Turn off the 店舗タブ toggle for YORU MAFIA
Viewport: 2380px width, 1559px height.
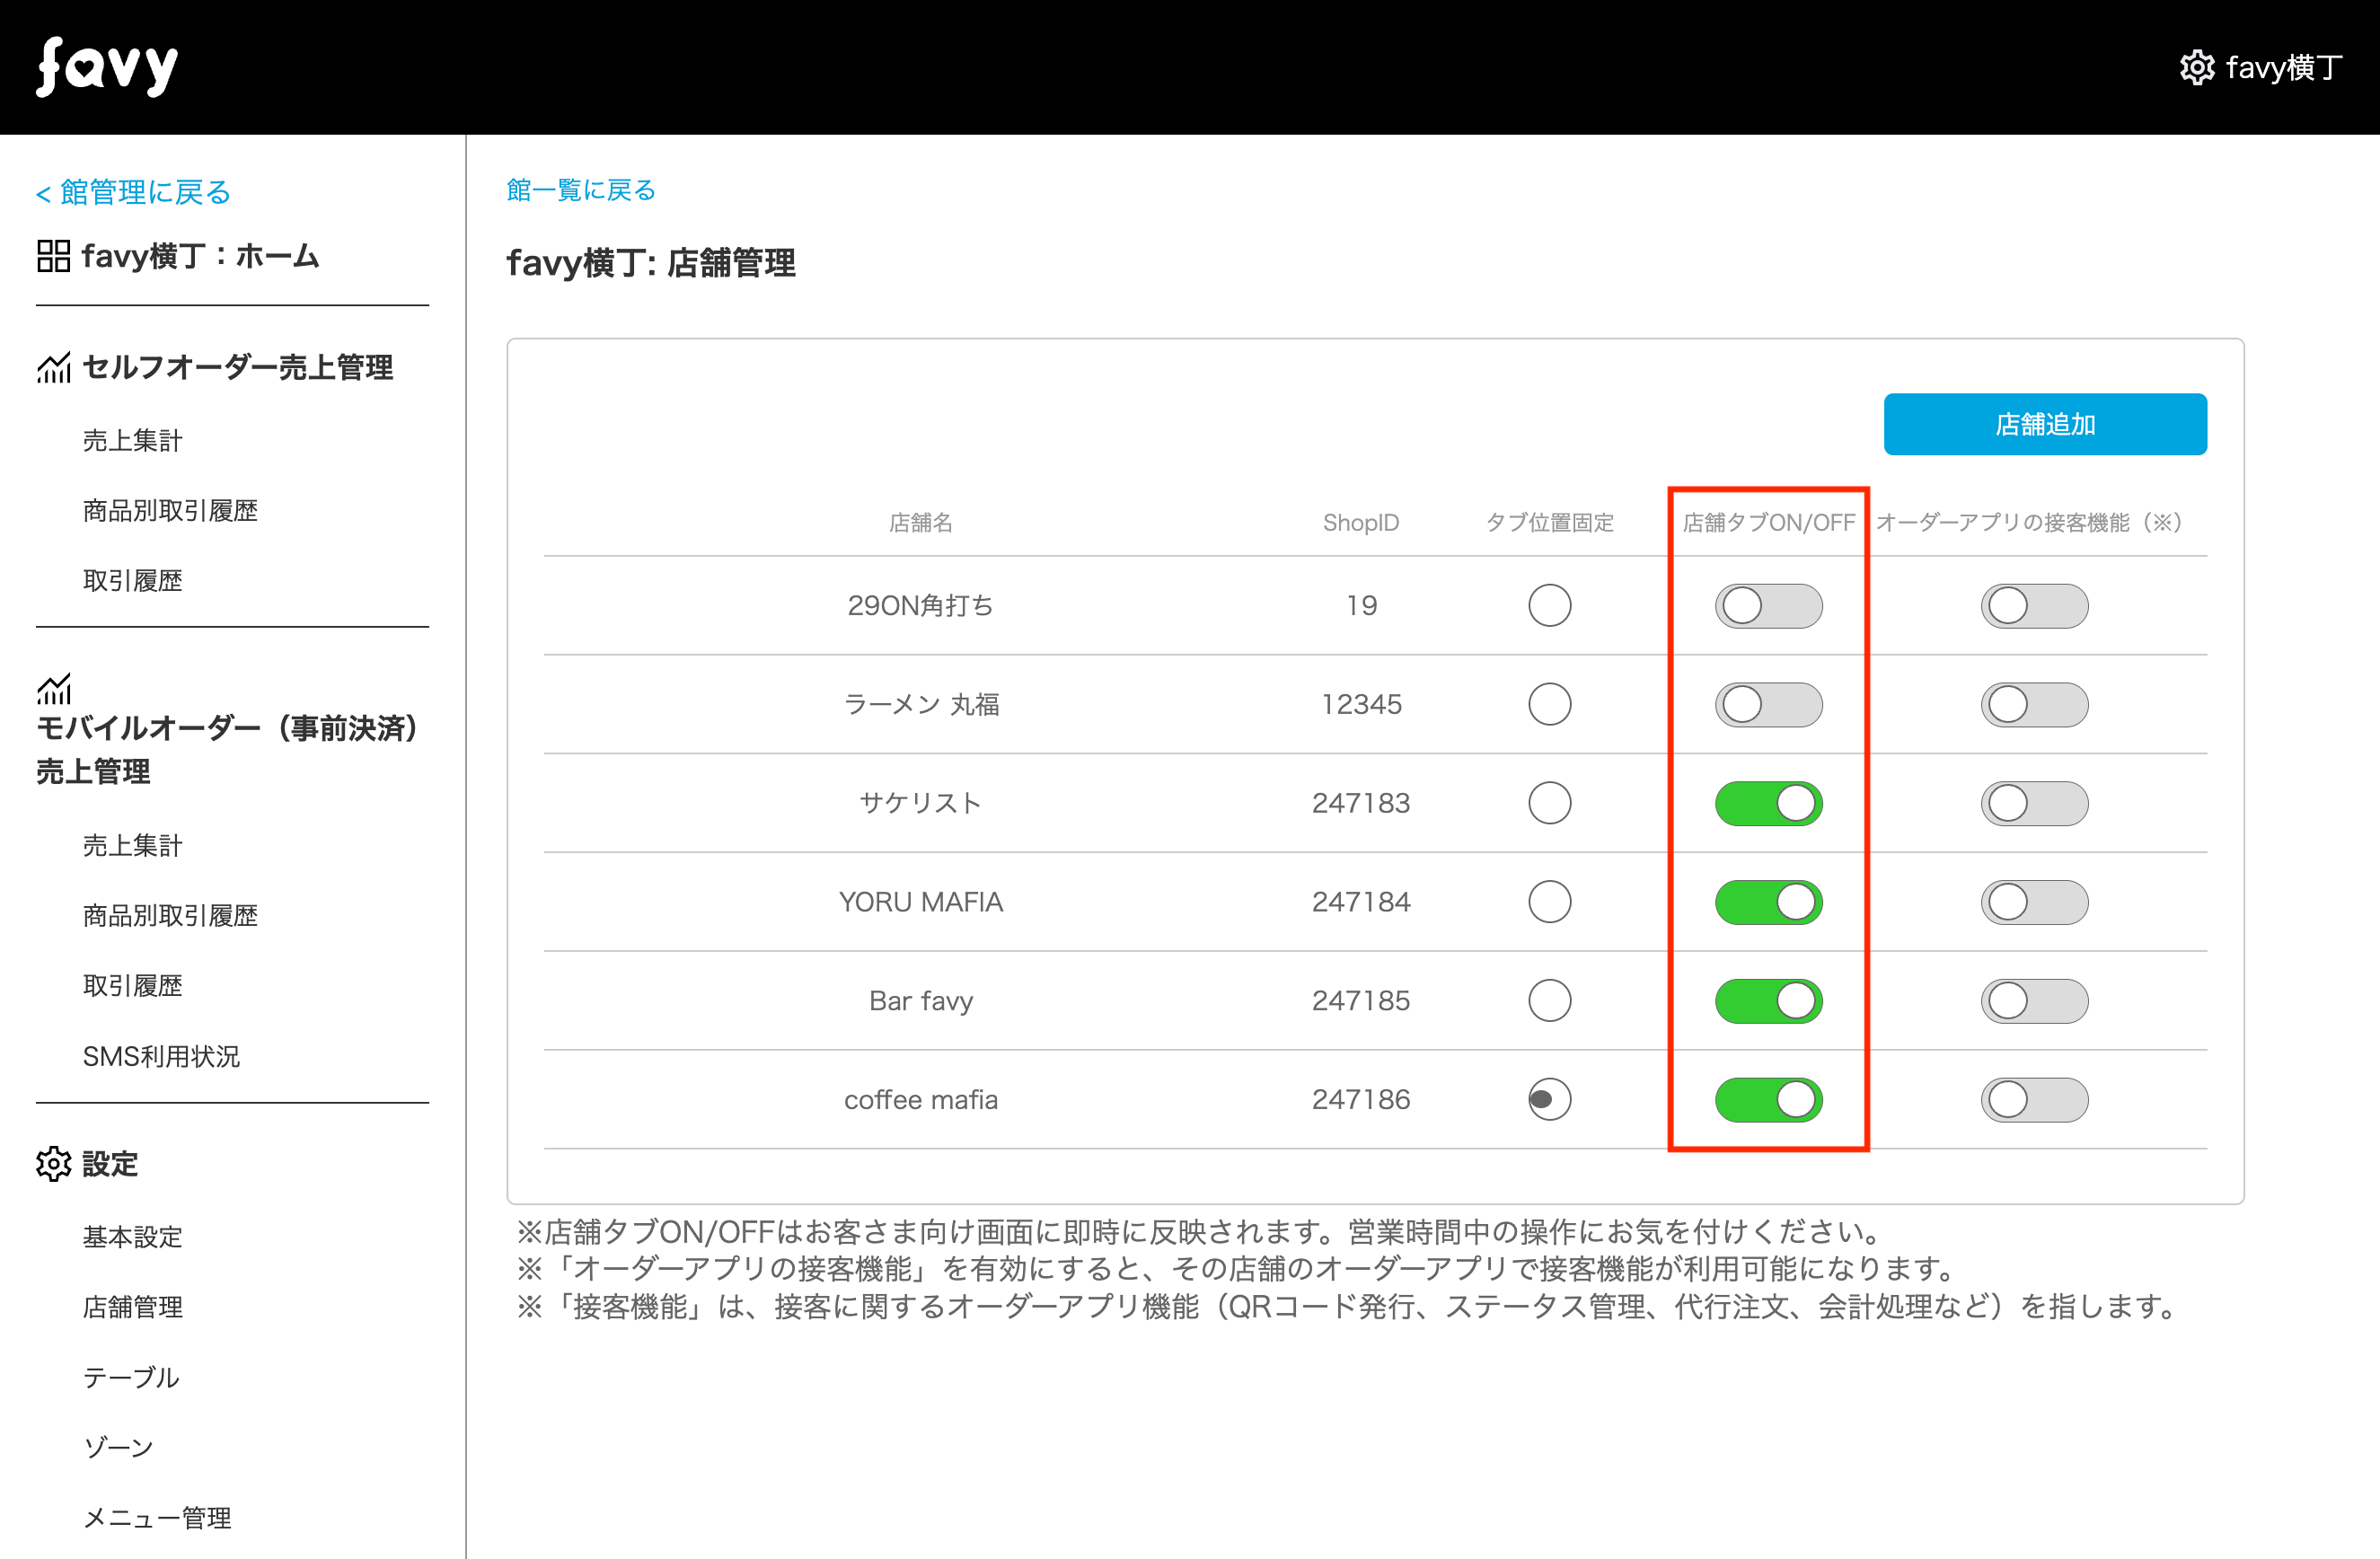[x=1768, y=902]
